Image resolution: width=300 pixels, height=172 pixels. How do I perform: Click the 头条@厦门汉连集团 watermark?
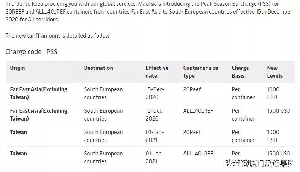point(259,163)
